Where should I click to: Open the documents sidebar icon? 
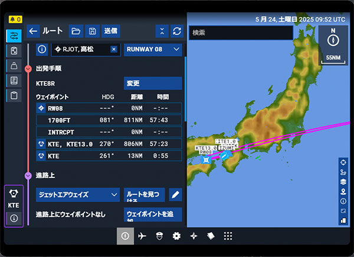pos(14,81)
